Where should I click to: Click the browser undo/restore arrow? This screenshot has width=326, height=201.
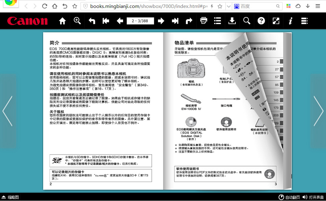coord(65,6)
